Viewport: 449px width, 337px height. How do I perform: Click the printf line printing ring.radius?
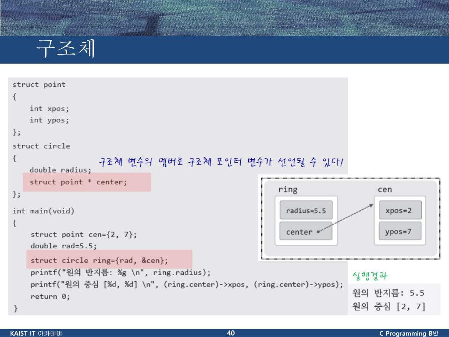point(120,272)
